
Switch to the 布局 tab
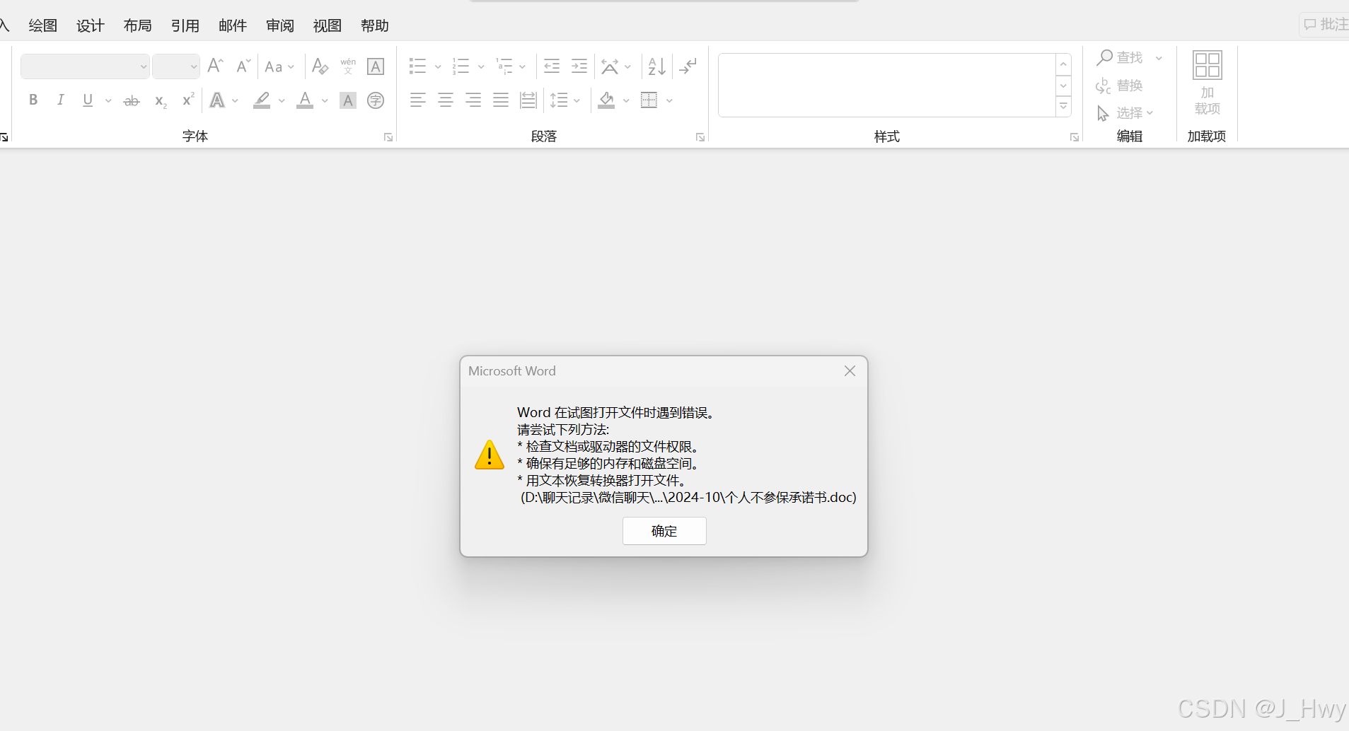coord(137,25)
